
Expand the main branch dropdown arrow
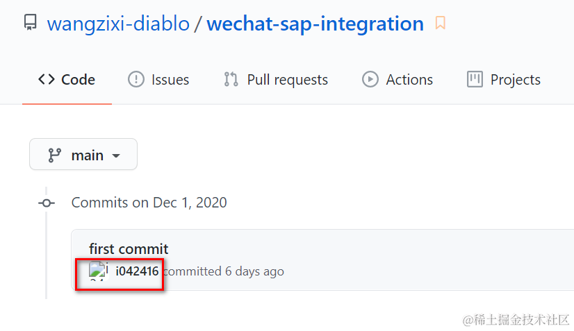click(116, 155)
